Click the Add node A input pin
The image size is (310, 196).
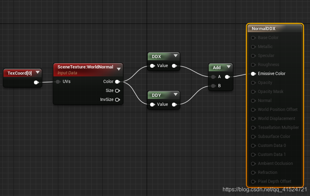pos(213,77)
